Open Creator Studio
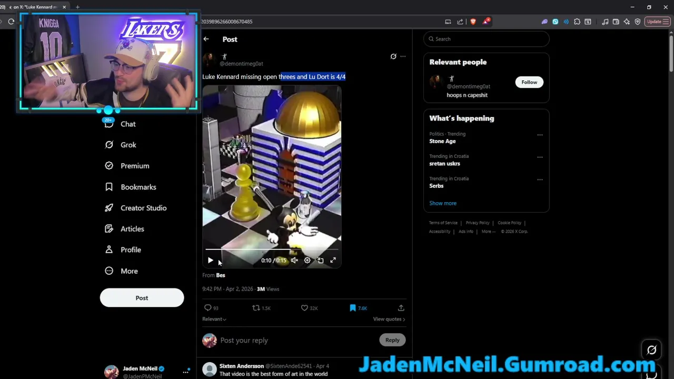This screenshot has height=379, width=674. pyautogui.click(x=143, y=208)
